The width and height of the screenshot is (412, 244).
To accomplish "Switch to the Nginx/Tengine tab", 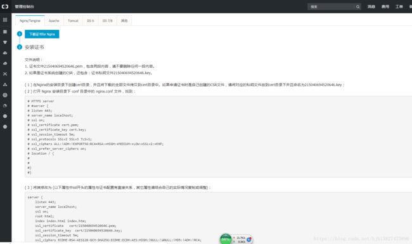I will click(x=30, y=20).
